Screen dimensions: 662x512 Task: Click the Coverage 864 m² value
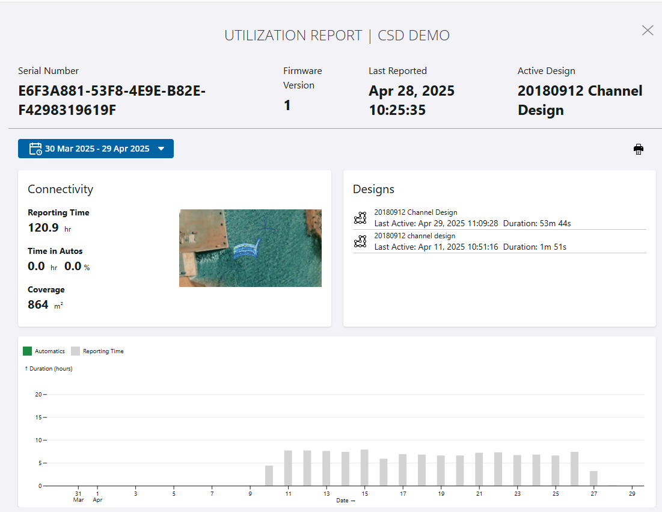(x=45, y=304)
